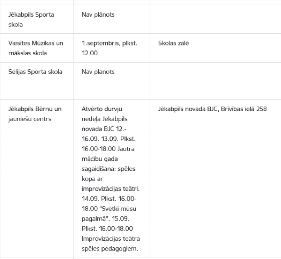Select the 'Jēkabpils Sporta skola' cell

pos(37,19)
